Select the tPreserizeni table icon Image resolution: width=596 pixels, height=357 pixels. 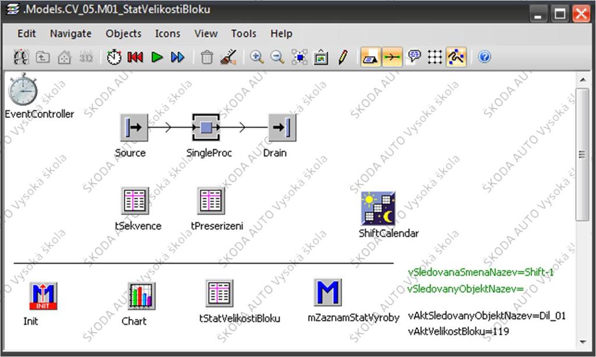(211, 201)
